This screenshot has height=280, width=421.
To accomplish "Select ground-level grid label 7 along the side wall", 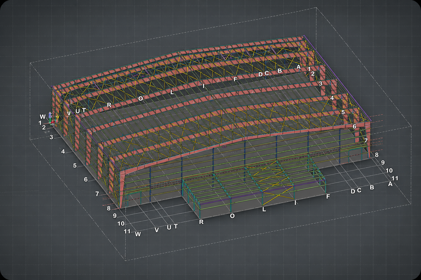I will coord(97,194).
